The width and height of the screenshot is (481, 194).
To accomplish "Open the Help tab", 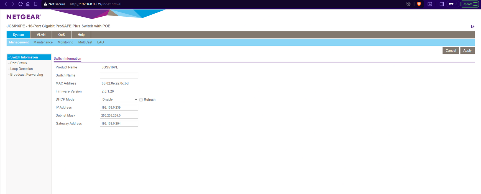I will click(81, 35).
